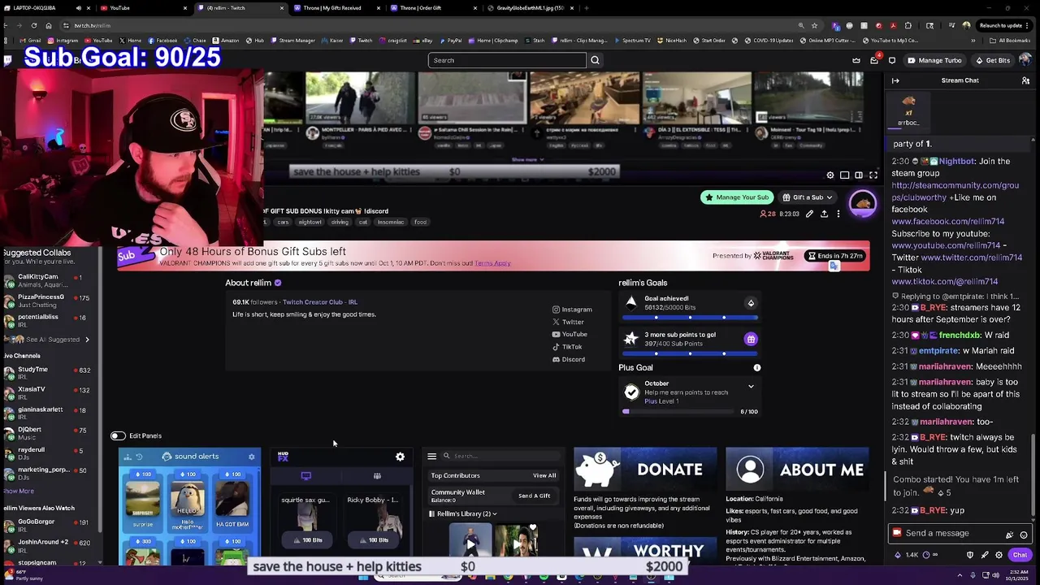Open chat settings gear icon

tap(999, 555)
